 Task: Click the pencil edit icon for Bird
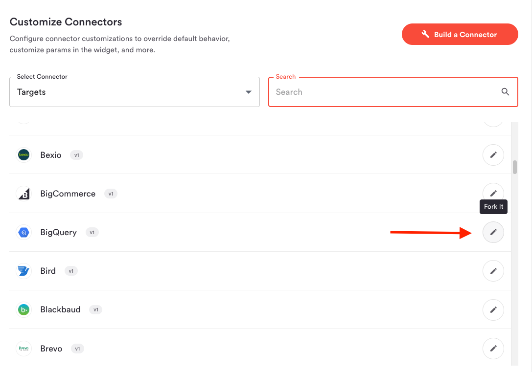pos(493,271)
